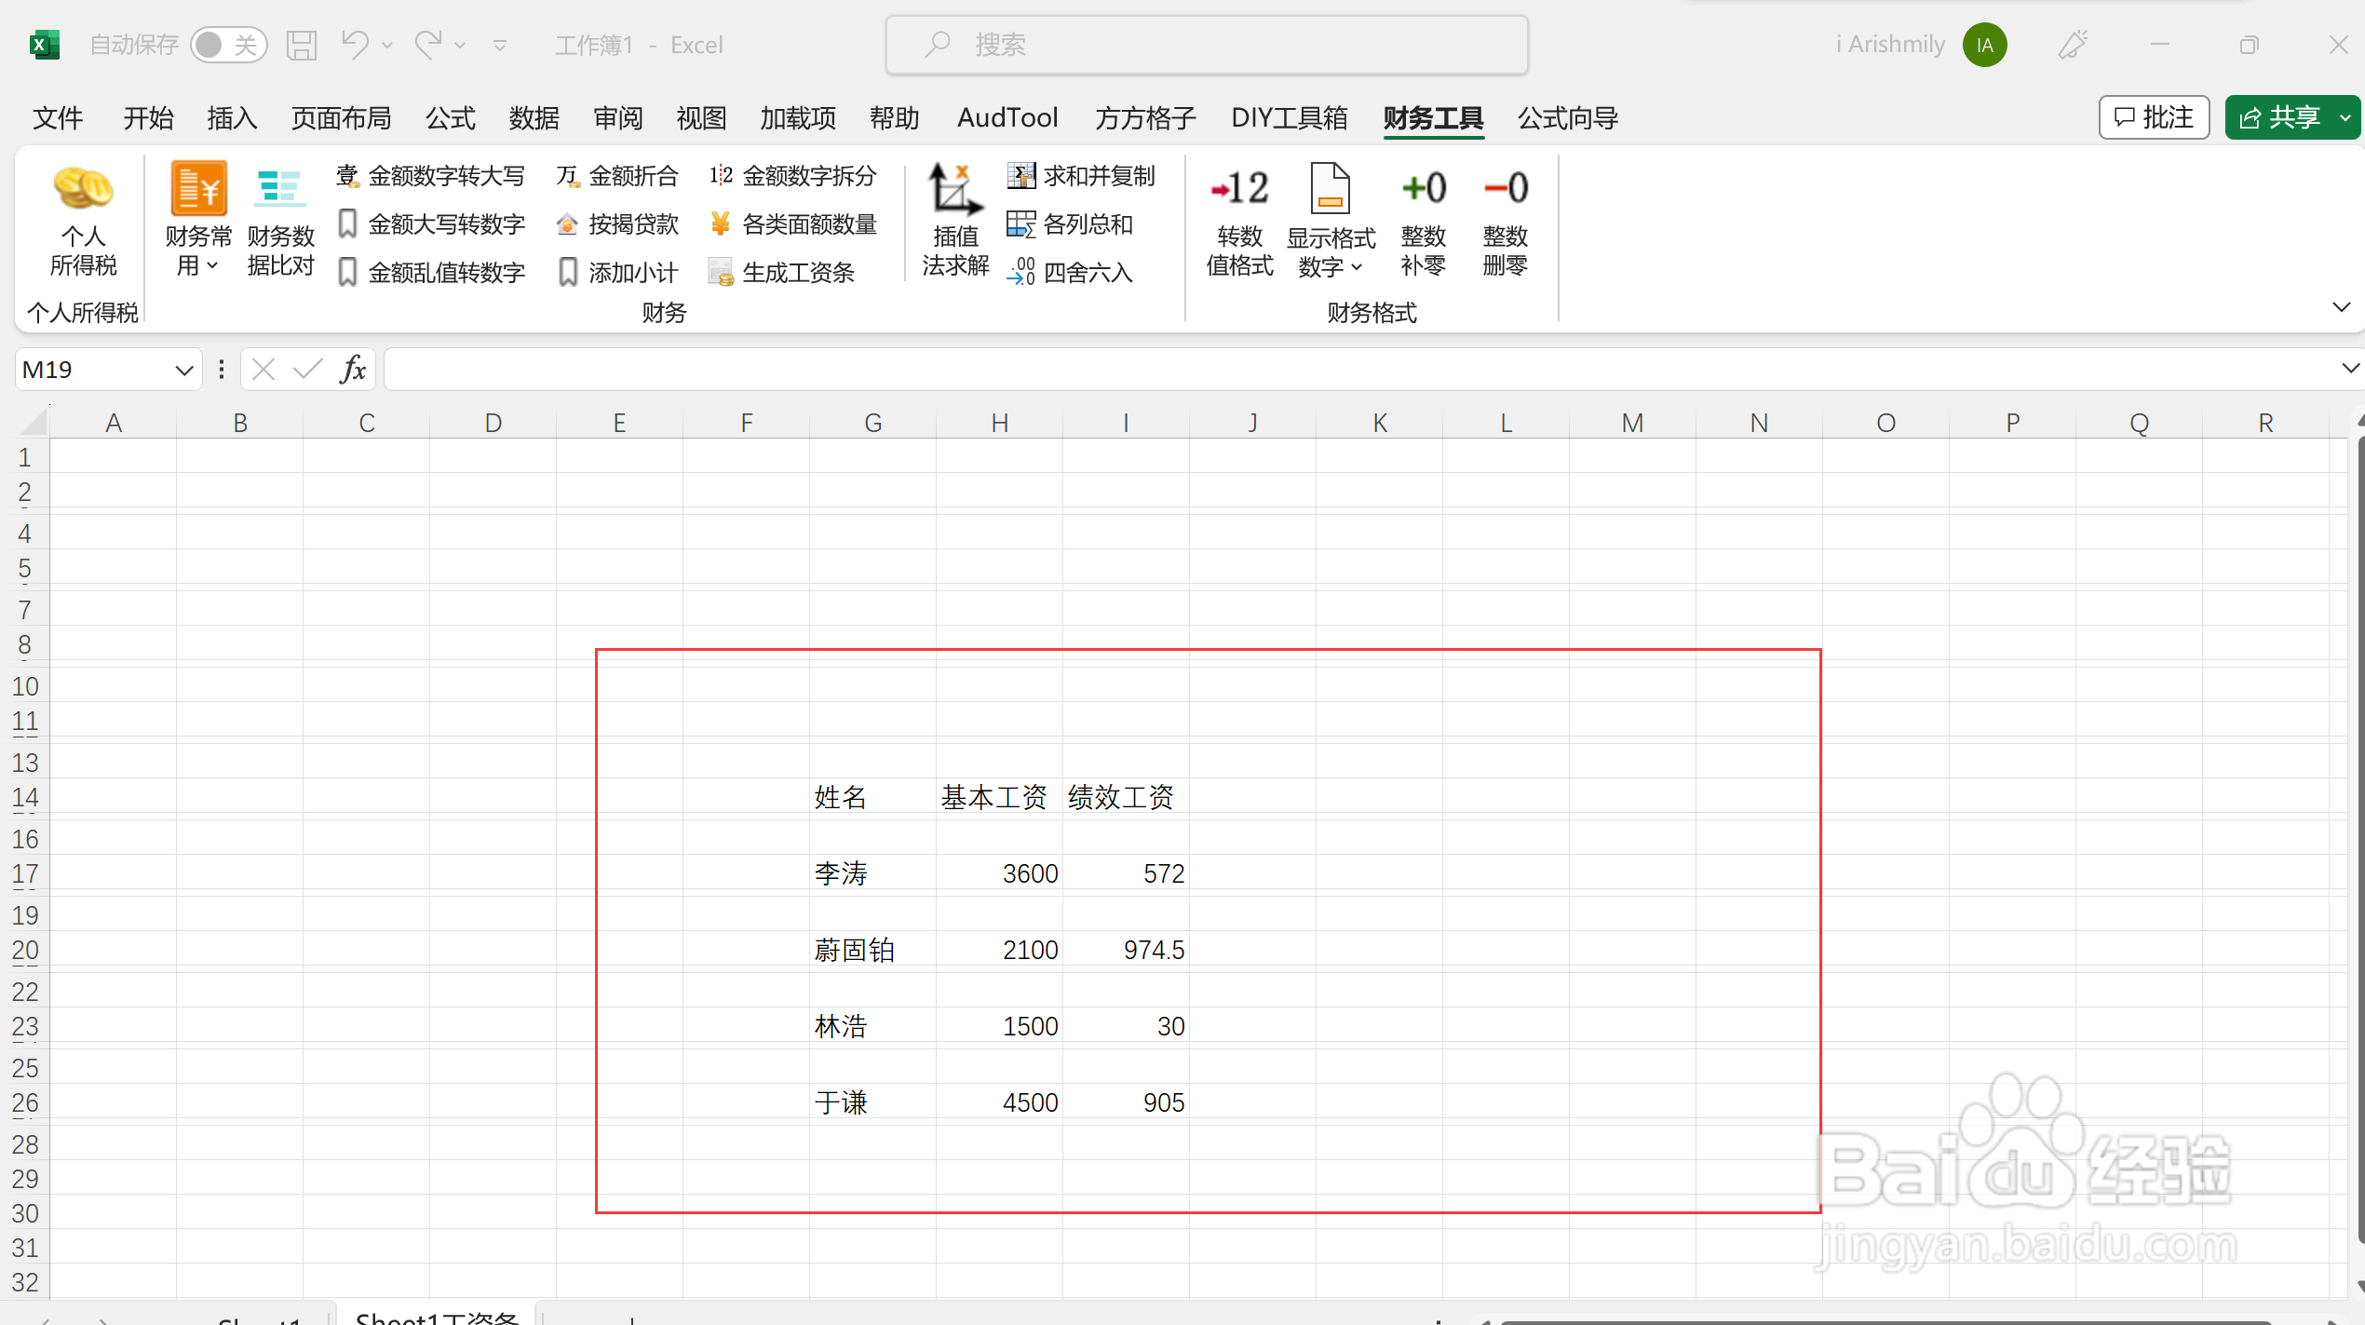2365x1325 pixels.
Task: Click the Name Box showing M19
Action: (x=93, y=371)
